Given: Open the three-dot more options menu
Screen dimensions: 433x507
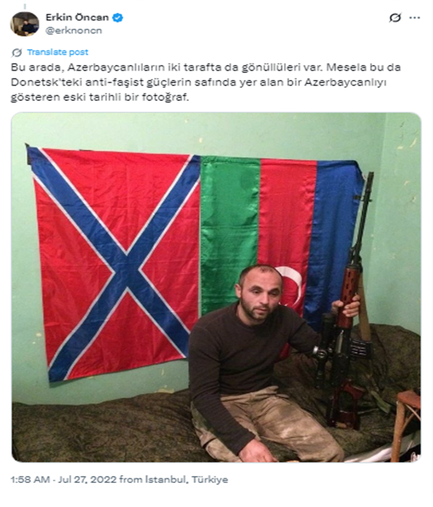Looking at the screenshot, I should (415, 17).
